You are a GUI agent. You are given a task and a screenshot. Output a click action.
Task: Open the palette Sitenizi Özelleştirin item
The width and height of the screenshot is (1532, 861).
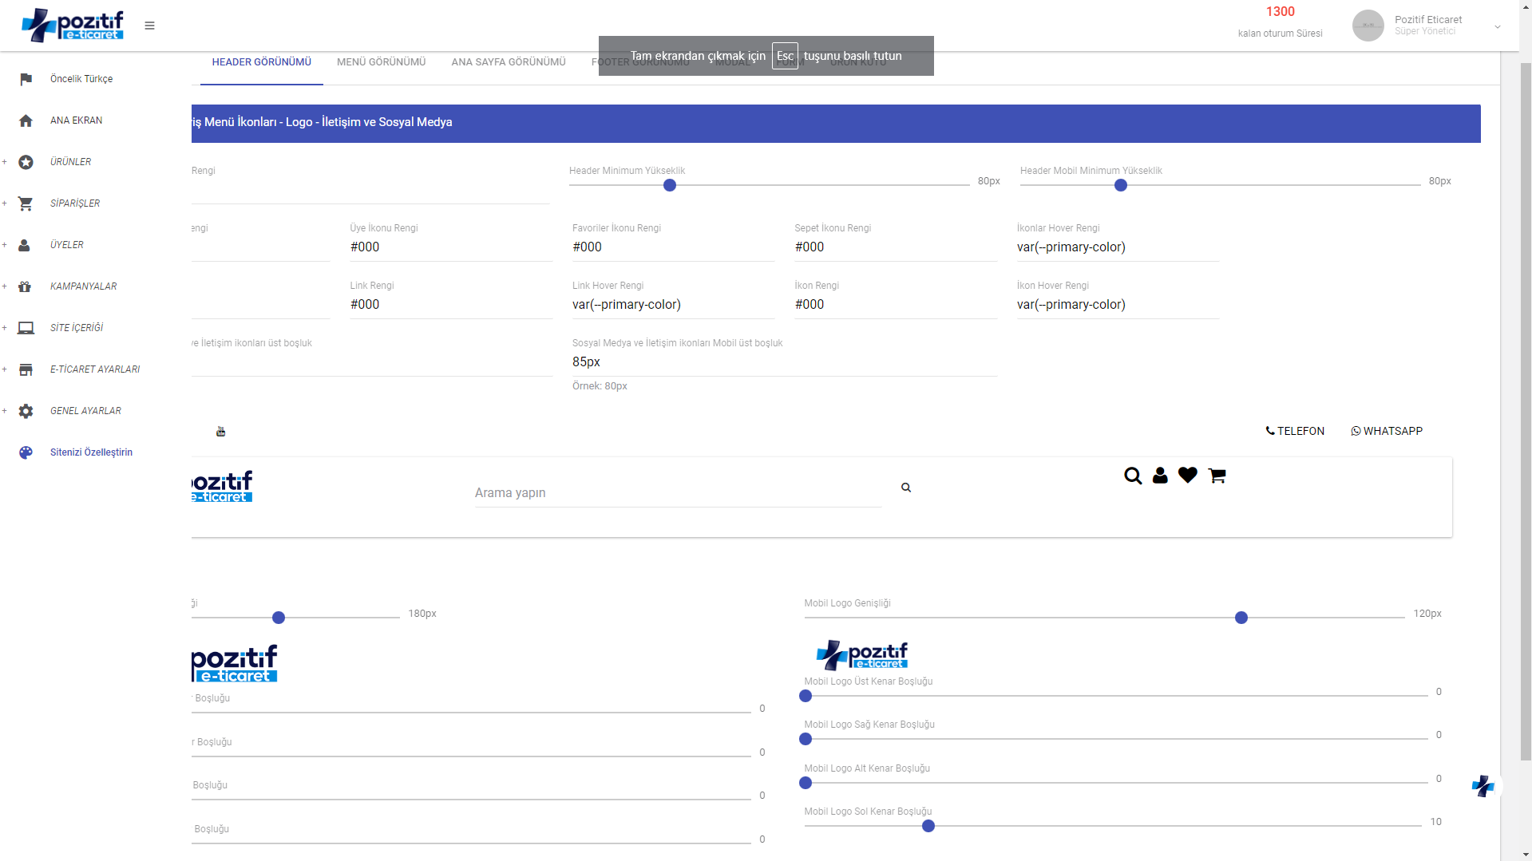91,452
